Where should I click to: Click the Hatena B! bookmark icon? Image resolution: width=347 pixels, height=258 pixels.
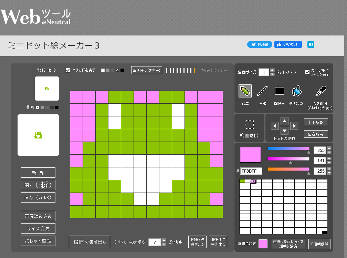[311, 44]
